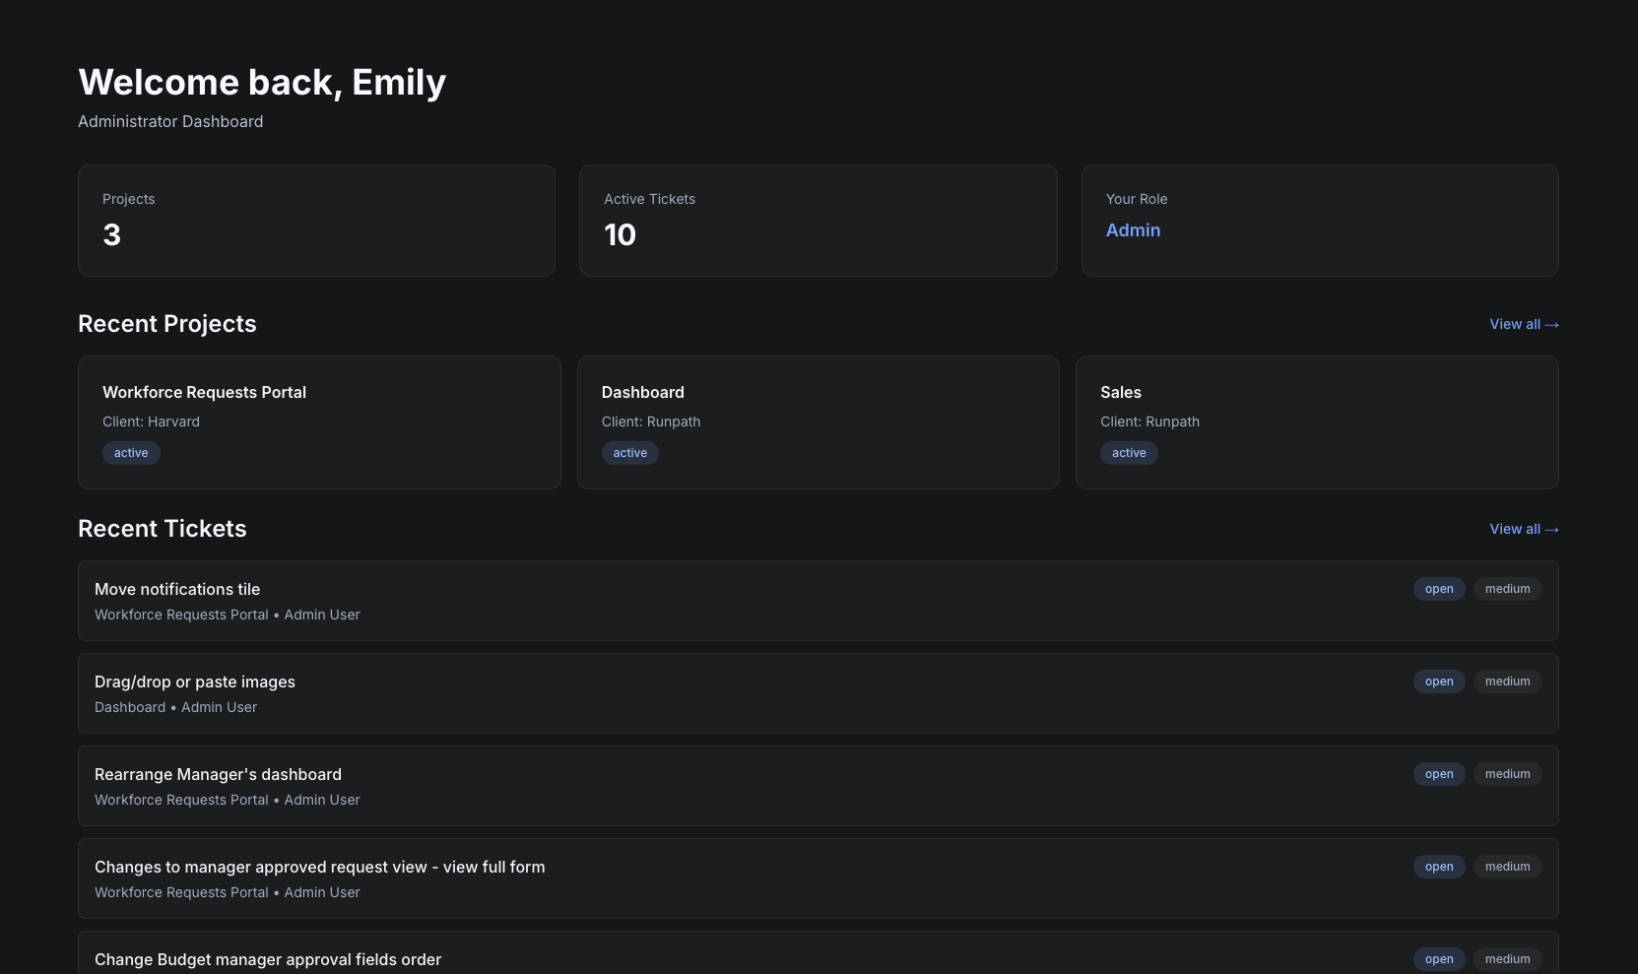Click Dashboard • Admin User ticket subtitle
The image size is (1638, 974).
(175, 707)
